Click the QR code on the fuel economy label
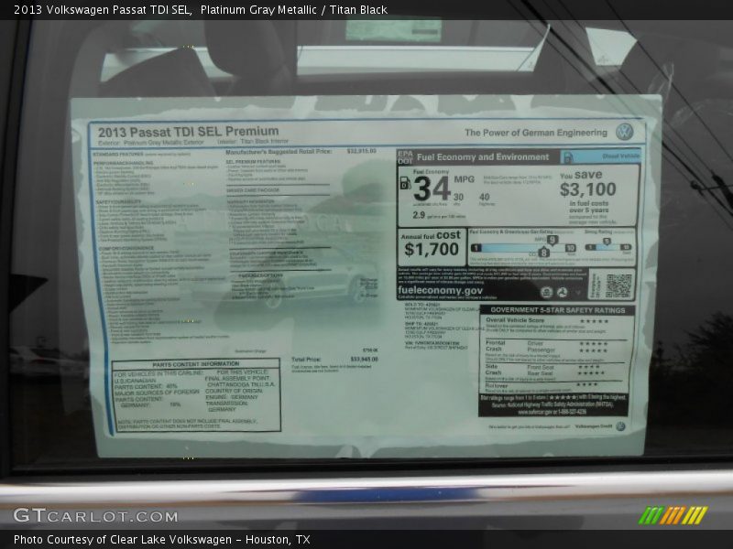This screenshot has width=733, height=549. (618, 285)
